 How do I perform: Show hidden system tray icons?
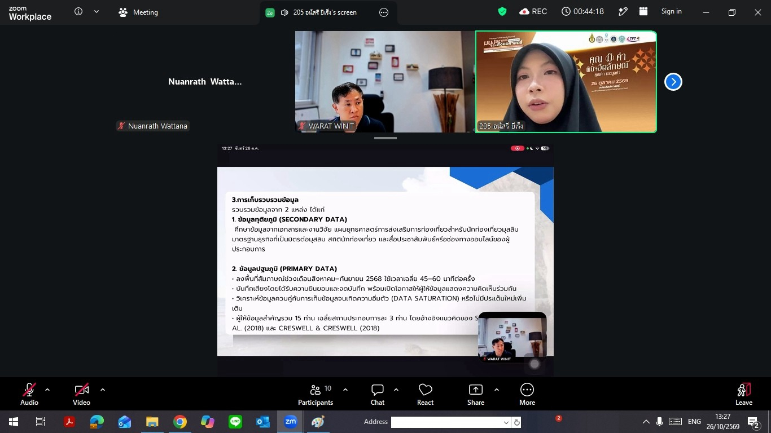(x=646, y=422)
